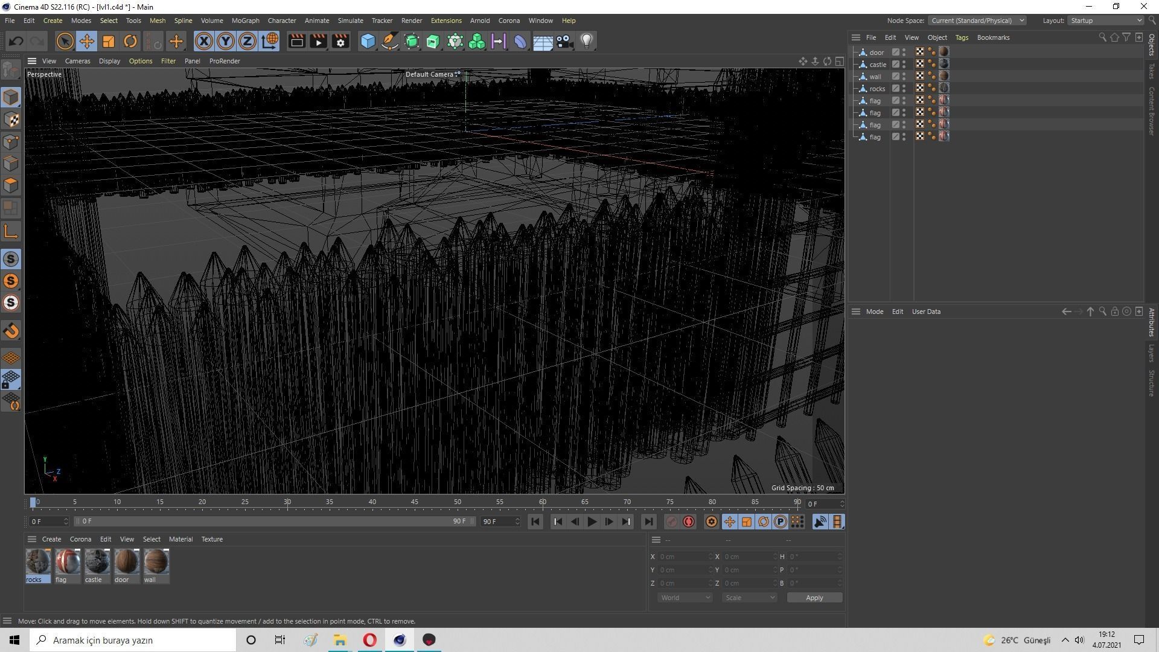Add a Light object
This screenshot has width=1159, height=652.
coord(586,41)
